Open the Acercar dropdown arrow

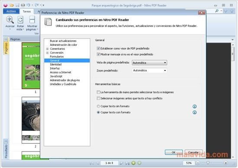pos(10,29)
